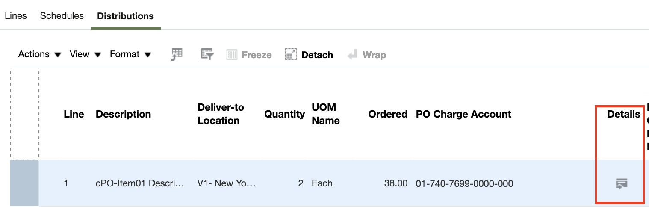Click the charge account 01-740-7699-0000-000 cell
This screenshot has width=649, height=207.
pyautogui.click(x=464, y=183)
